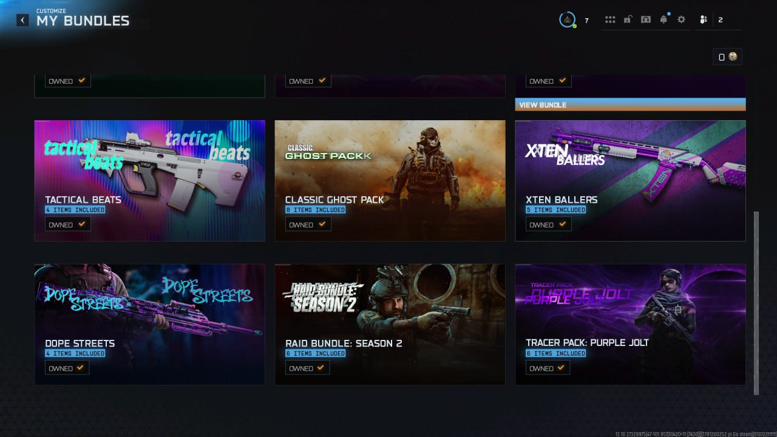Image resolution: width=777 pixels, height=437 pixels.
Task: Click the bundle list vertical scrollbar
Action: pos(756,303)
